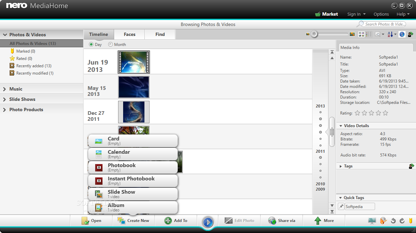Select the Day radio button
The height and width of the screenshot is (233, 416).
pos(91,44)
